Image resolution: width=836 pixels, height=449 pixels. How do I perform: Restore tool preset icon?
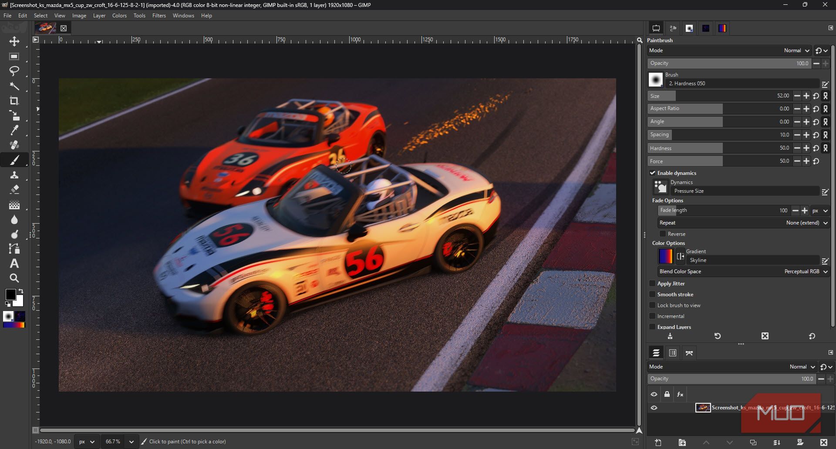(718, 336)
